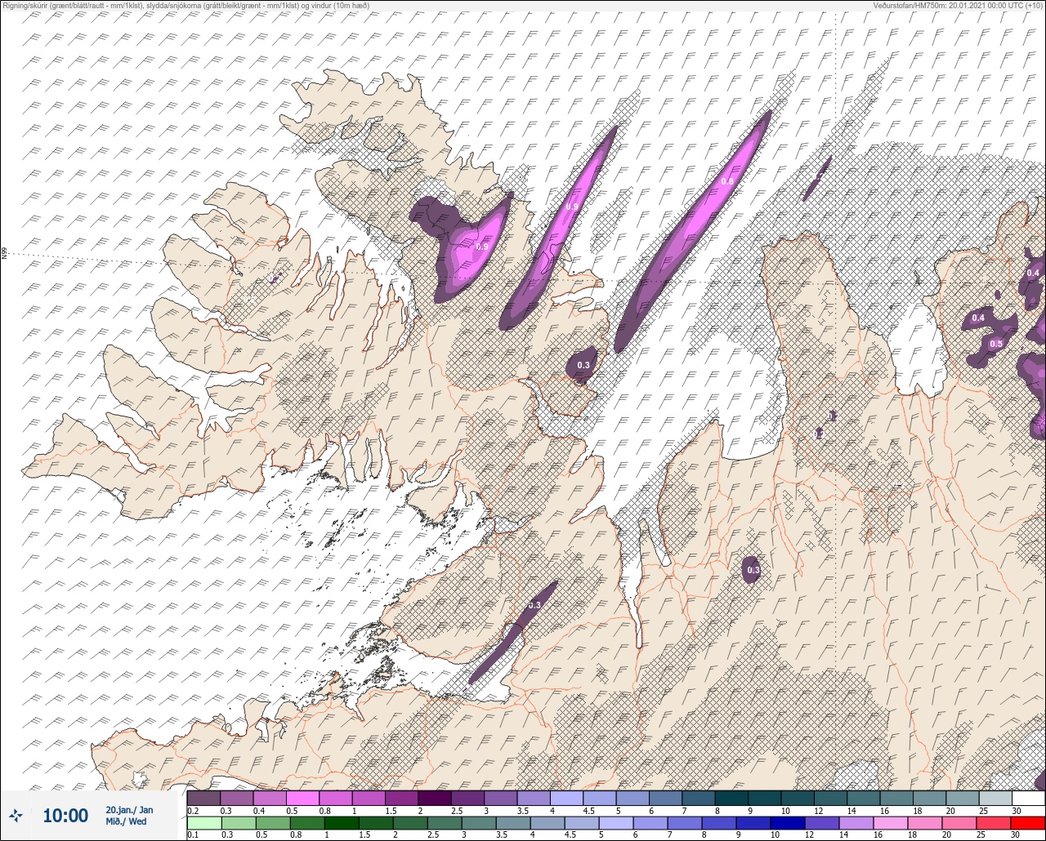Image resolution: width=1046 pixels, height=841 pixels.
Task: Click the N99 latitude label on the left edge
Action: point(4,254)
